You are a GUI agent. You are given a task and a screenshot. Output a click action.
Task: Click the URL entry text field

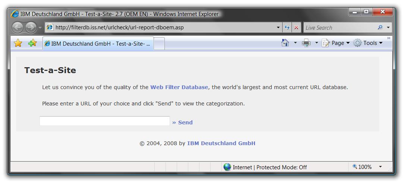coord(105,121)
